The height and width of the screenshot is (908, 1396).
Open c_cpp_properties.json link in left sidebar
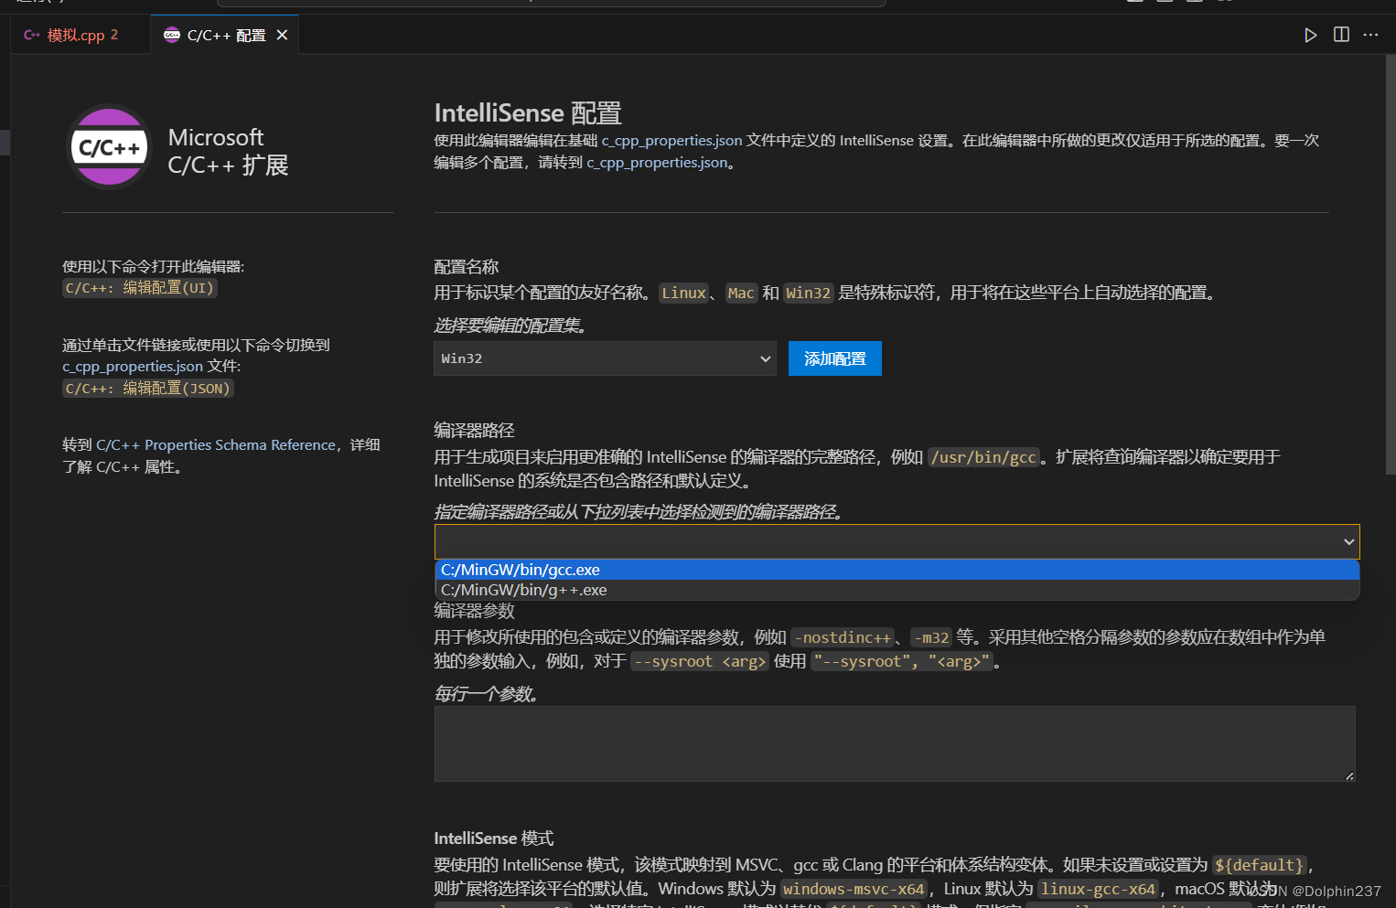[133, 366]
